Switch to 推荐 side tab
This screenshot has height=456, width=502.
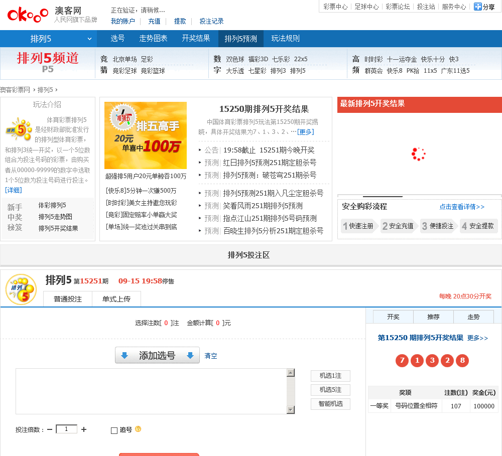(x=434, y=317)
